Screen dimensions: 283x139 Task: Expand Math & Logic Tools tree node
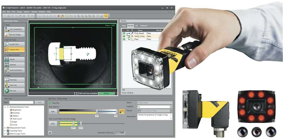coord(5,134)
